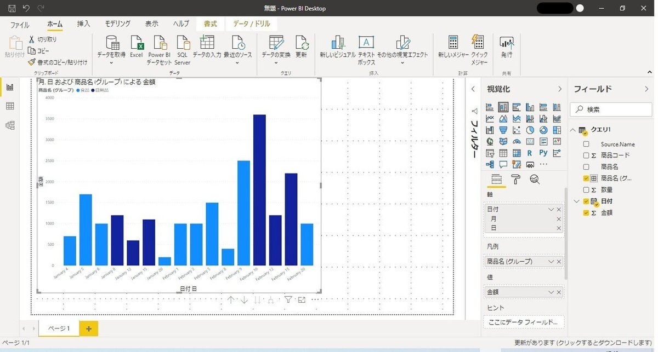Select pie chart visual type
The height and width of the screenshot is (352, 658).
(x=530, y=130)
